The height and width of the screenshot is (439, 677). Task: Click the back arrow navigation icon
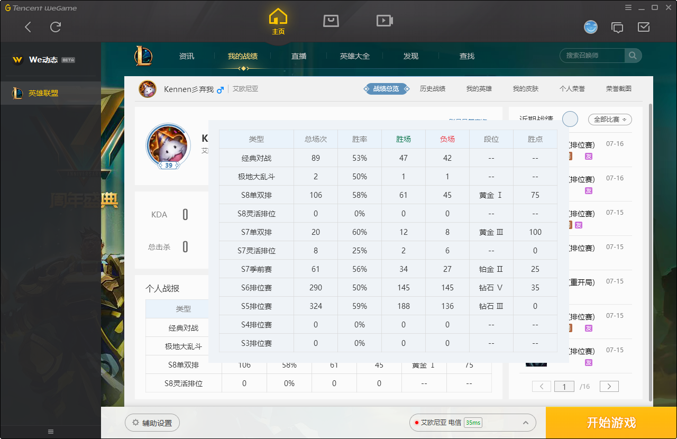(x=28, y=27)
